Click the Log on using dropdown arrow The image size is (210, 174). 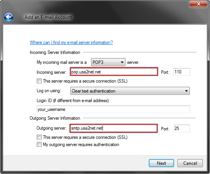coord(186,91)
